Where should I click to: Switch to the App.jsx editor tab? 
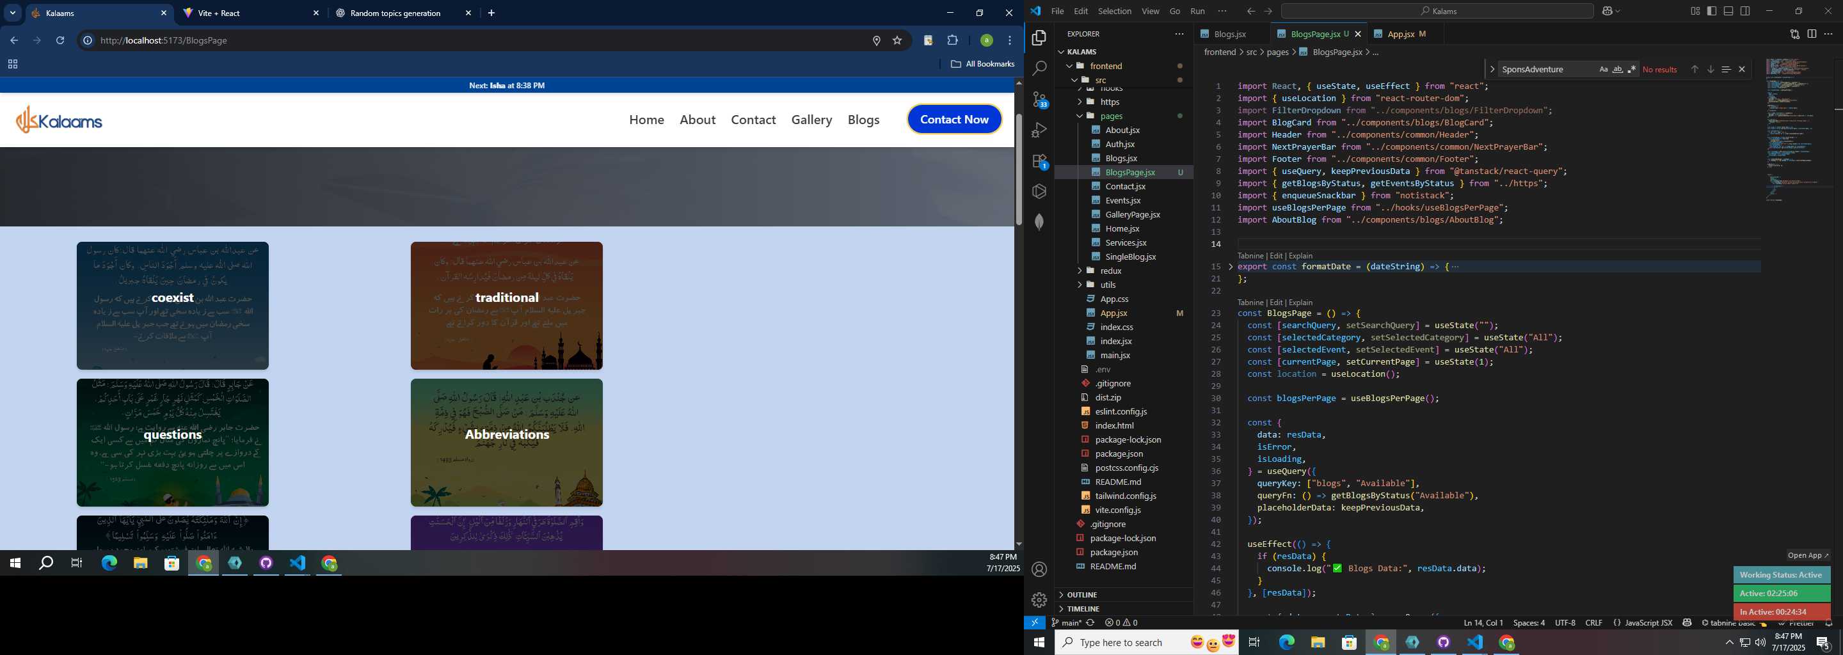pyautogui.click(x=1400, y=34)
